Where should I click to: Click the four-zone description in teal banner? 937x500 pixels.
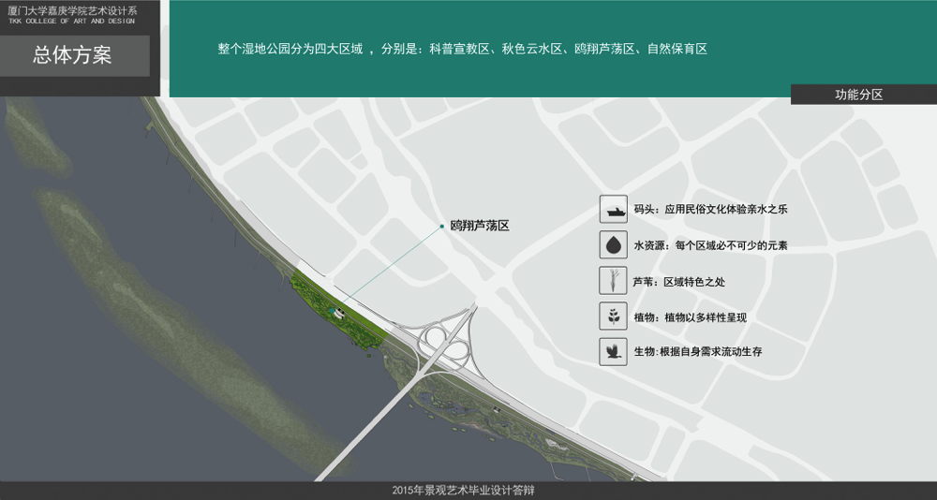point(462,49)
